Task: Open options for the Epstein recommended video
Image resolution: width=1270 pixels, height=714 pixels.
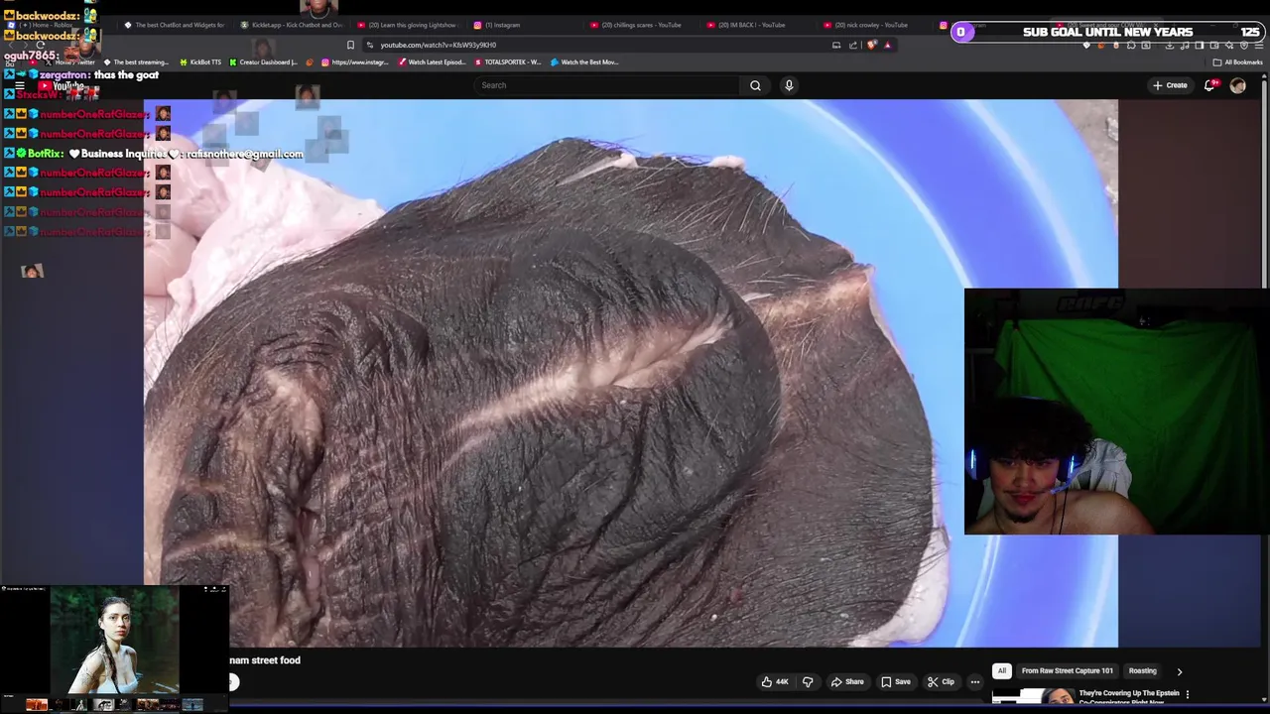Action: tap(1188, 695)
